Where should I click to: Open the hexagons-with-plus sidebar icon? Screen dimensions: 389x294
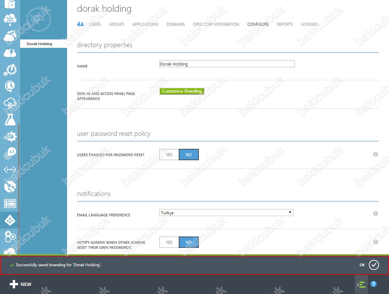[10, 236]
